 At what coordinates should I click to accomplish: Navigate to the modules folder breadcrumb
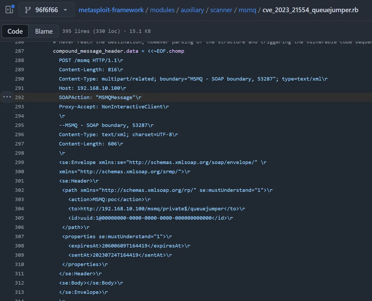[162, 10]
